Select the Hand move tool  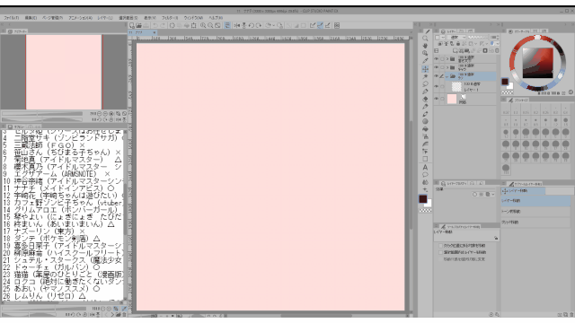click(x=425, y=46)
